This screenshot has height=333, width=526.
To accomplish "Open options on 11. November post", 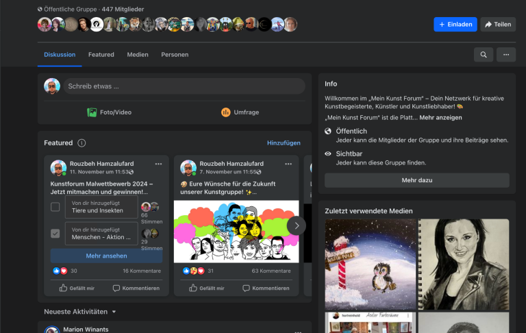I will pyautogui.click(x=158, y=164).
